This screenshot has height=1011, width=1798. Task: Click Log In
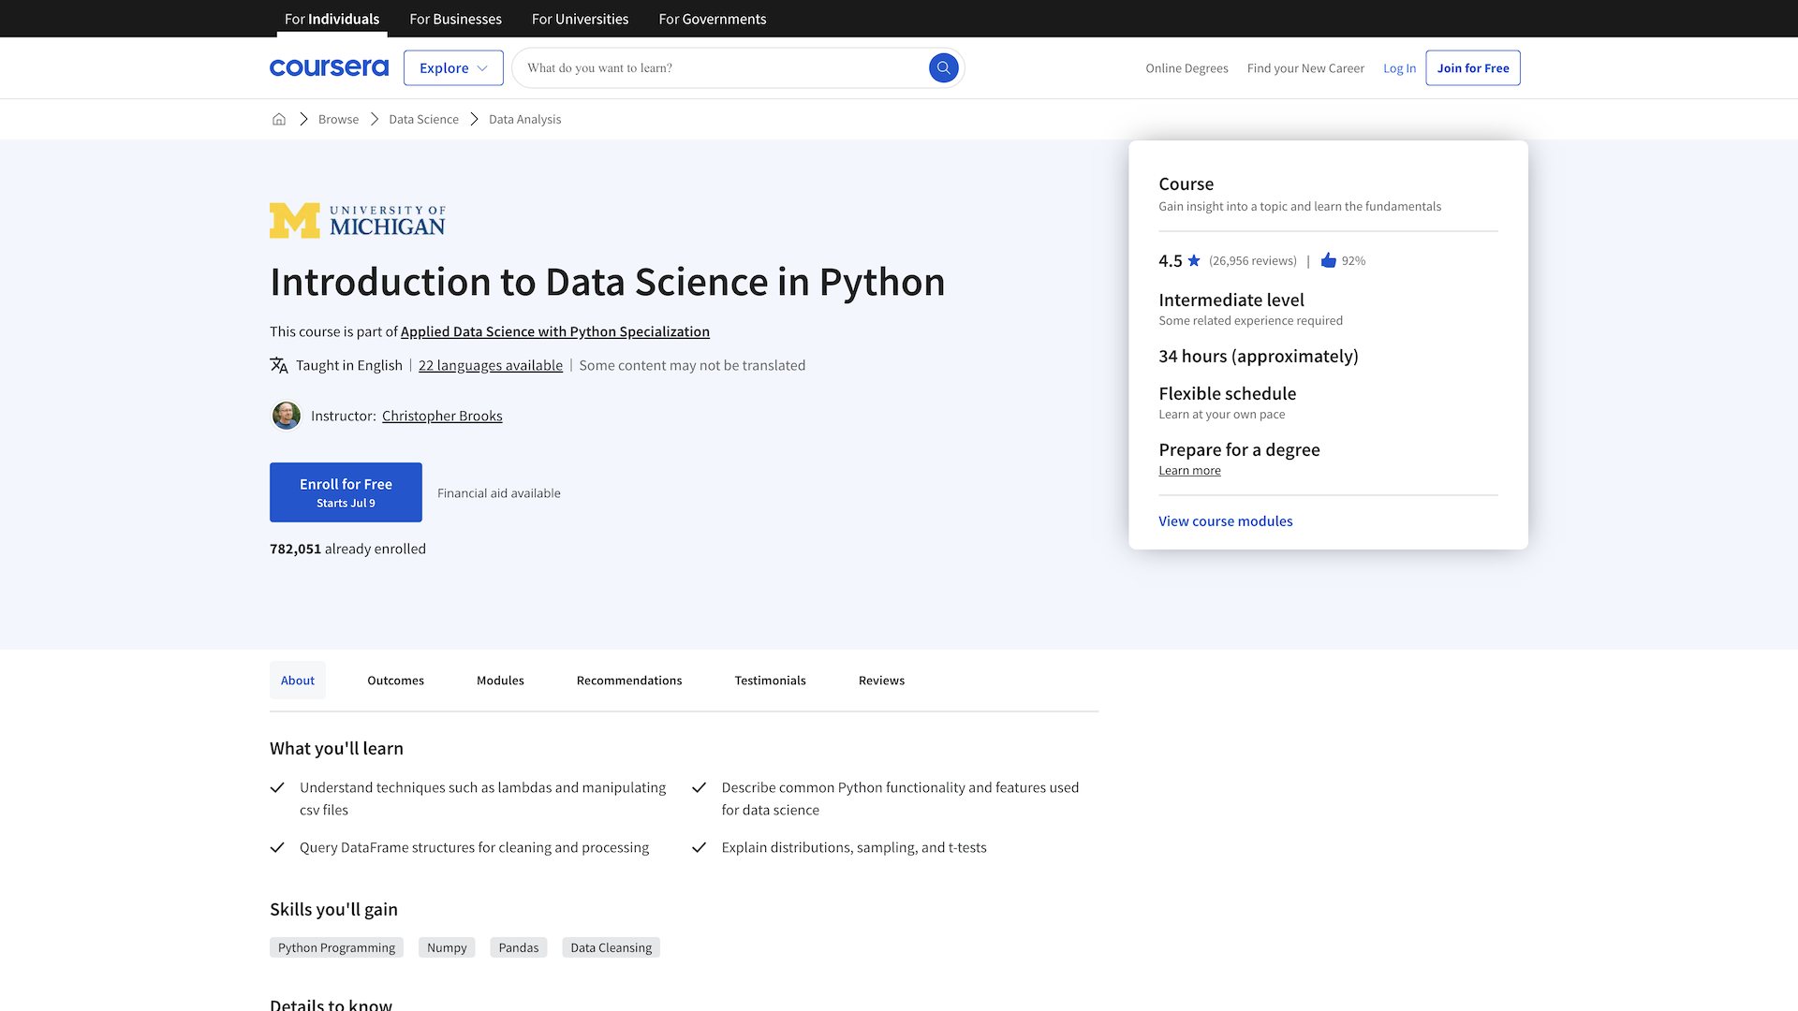click(1399, 68)
